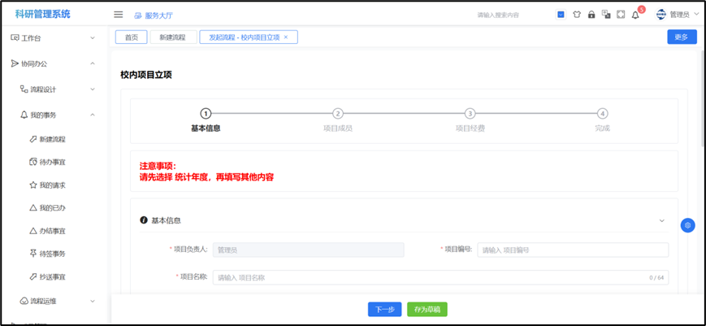
Task: Click the blue floating settings icon
Action: click(687, 225)
